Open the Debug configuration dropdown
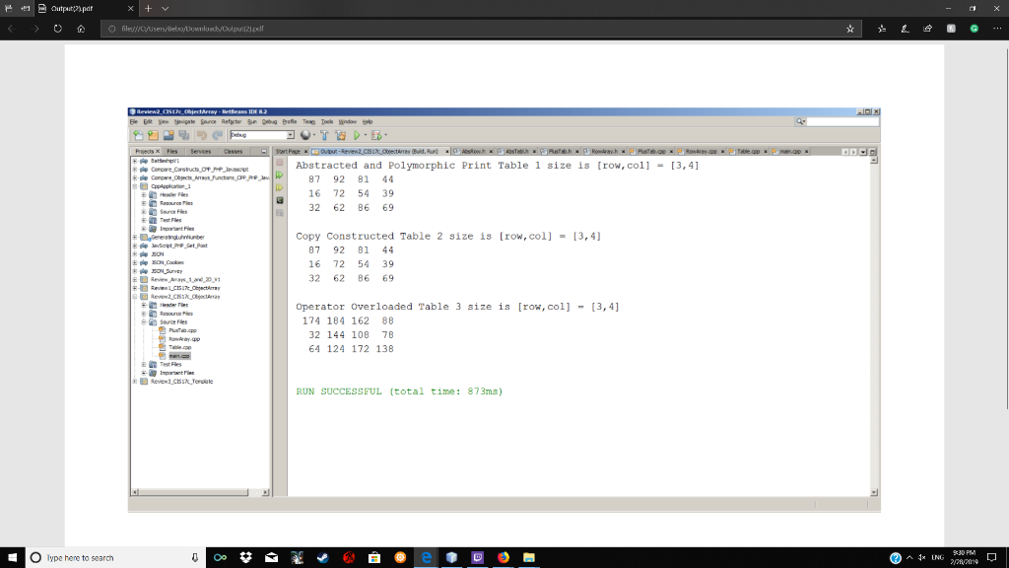Viewport: 1009px width, 568px height. pos(291,135)
